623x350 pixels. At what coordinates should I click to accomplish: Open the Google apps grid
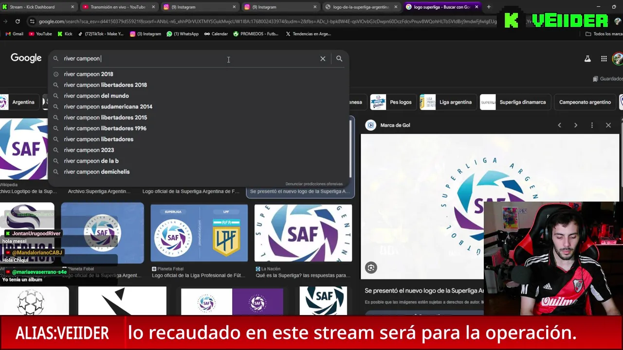click(x=604, y=59)
